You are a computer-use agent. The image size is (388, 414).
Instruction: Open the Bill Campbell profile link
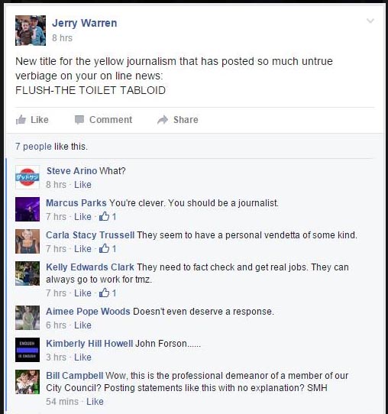(x=75, y=376)
